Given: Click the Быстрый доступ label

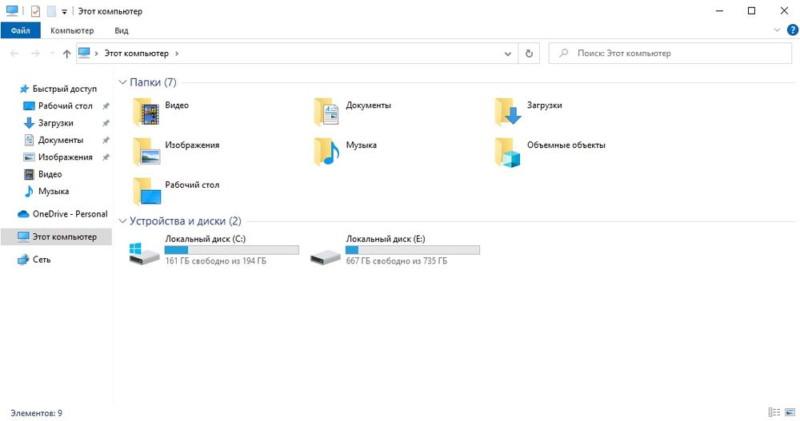Looking at the screenshot, I should point(65,89).
